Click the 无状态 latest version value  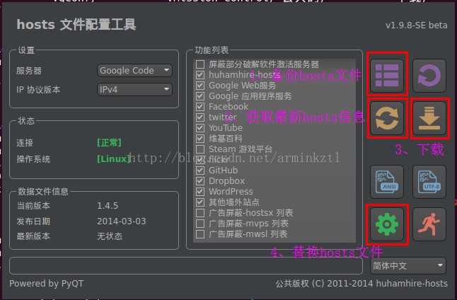110,236
